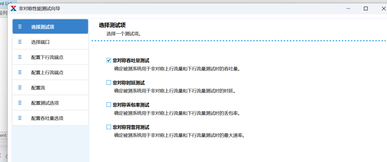Screen dimensions: 387x162
Task: Click the list icon beside 配置流
Action: [20, 88]
